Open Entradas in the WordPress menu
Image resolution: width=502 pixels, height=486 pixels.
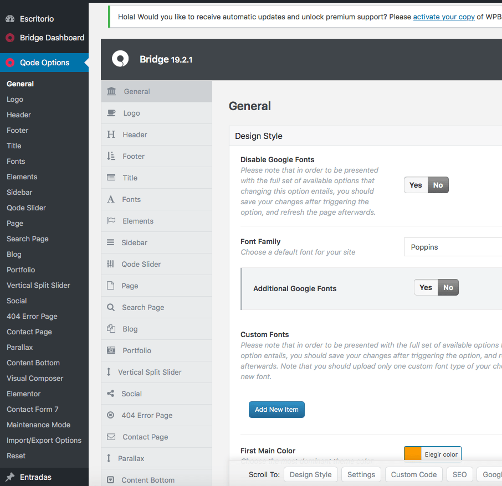[x=35, y=477]
